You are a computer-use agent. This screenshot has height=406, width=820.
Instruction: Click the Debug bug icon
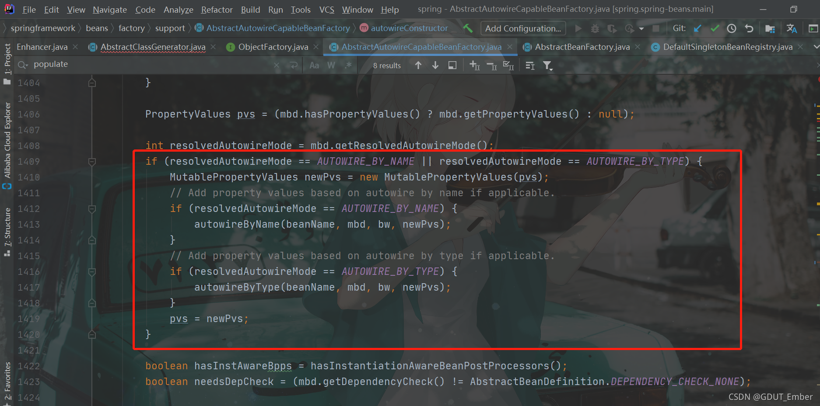595,28
